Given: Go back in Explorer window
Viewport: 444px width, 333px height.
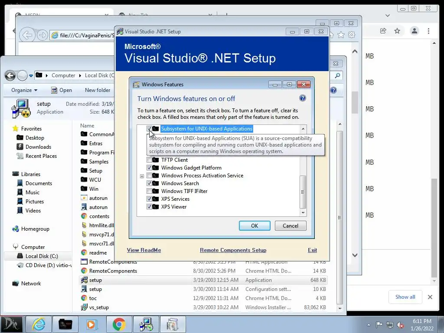Looking at the screenshot, I should pos(10,75).
